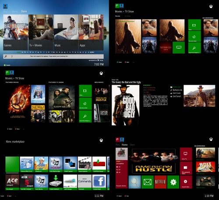Screen dimensions: 219x200
Task: Open Titanfall under Recommended on Home screen
Action: [x=205, y=153]
